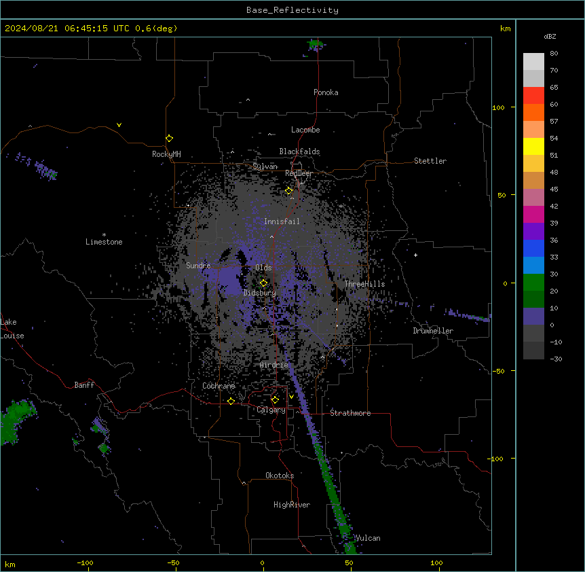Select the light blue legend swatch above 30
The width and height of the screenshot is (585, 572).
[x=533, y=266]
